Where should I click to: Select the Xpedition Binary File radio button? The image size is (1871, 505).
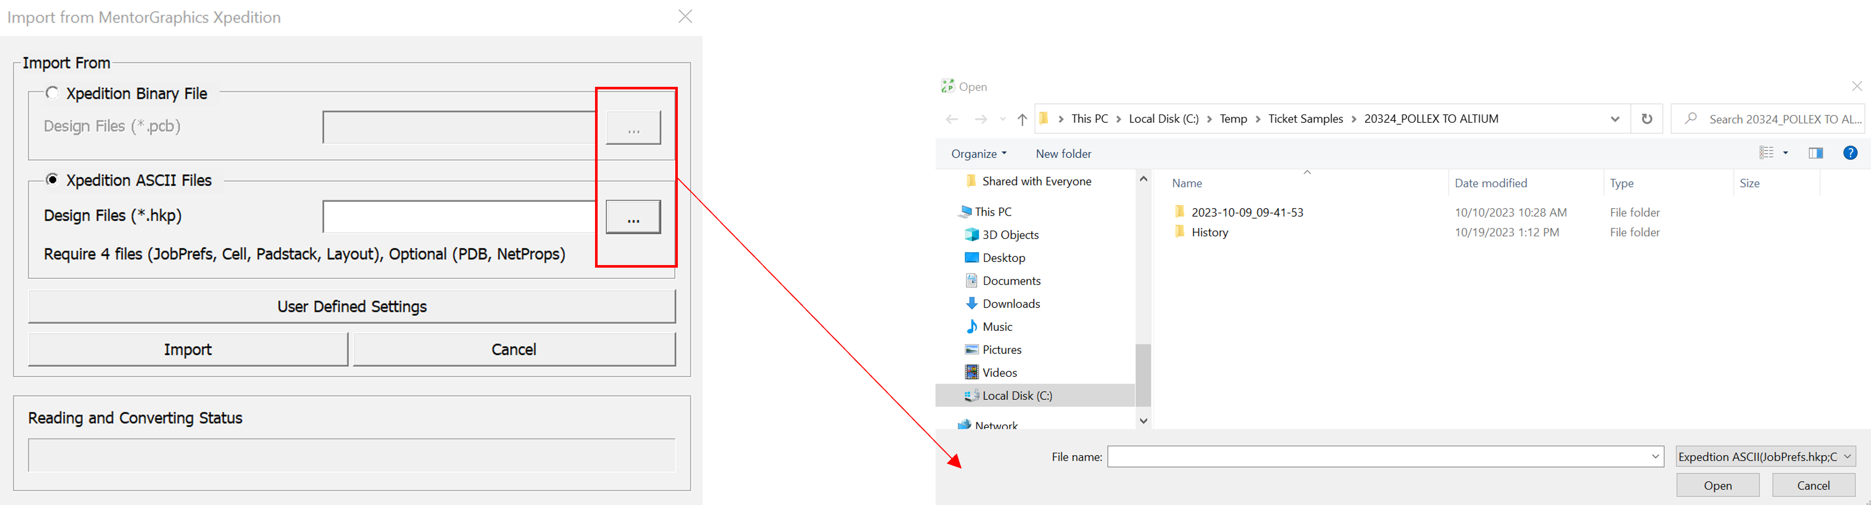(52, 93)
